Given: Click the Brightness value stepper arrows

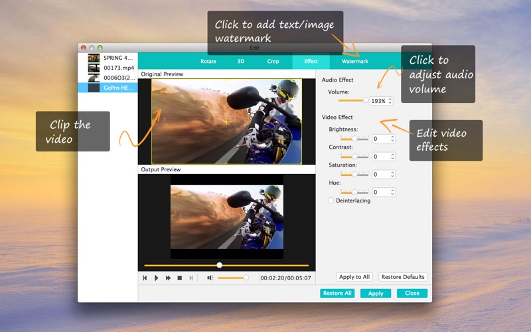Looking at the screenshot, I should pos(392,139).
